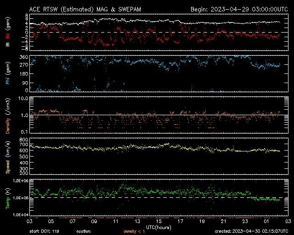Click the Begin date timestamp text

pos(239,9)
